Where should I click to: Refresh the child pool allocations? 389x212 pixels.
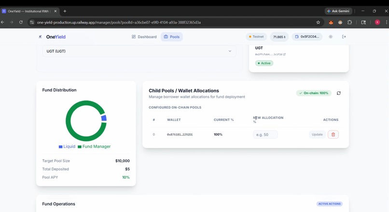[x=339, y=93]
